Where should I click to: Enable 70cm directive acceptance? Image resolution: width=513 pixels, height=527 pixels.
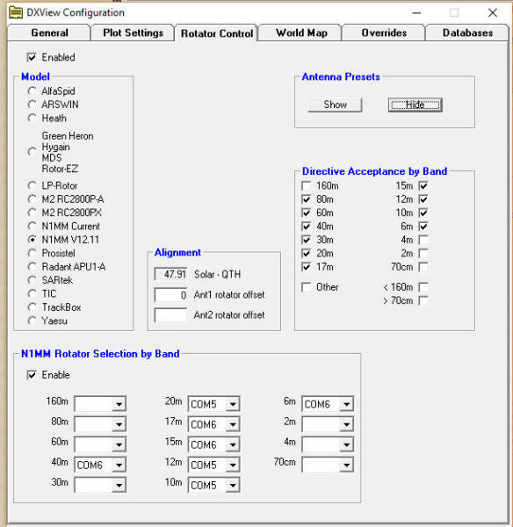pyautogui.click(x=423, y=267)
